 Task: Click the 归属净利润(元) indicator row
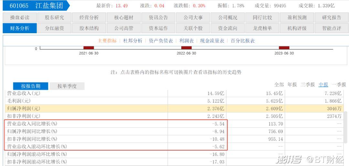click(24, 108)
